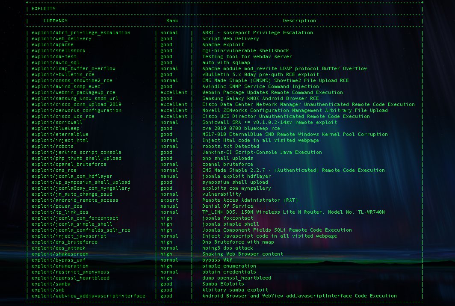Select exploit/awind_snmp_exec command
455x306 pixels.
66,86
